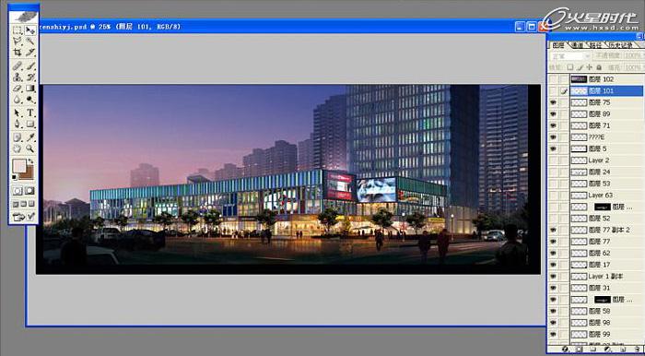
Task: Select the Path Selection arrow tool
Action: (18, 113)
